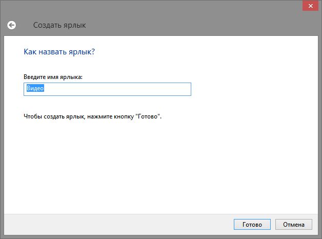Click the quoted word "Готово" in the instruction
Viewport: 322px width, 239px height.
click(x=148, y=116)
